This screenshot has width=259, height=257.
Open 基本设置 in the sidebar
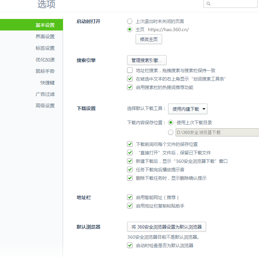pos(45,25)
